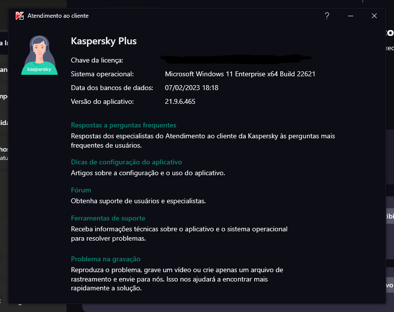The image size is (394, 312).
Task: Open Ferramentas de suporte
Action: [108, 218]
